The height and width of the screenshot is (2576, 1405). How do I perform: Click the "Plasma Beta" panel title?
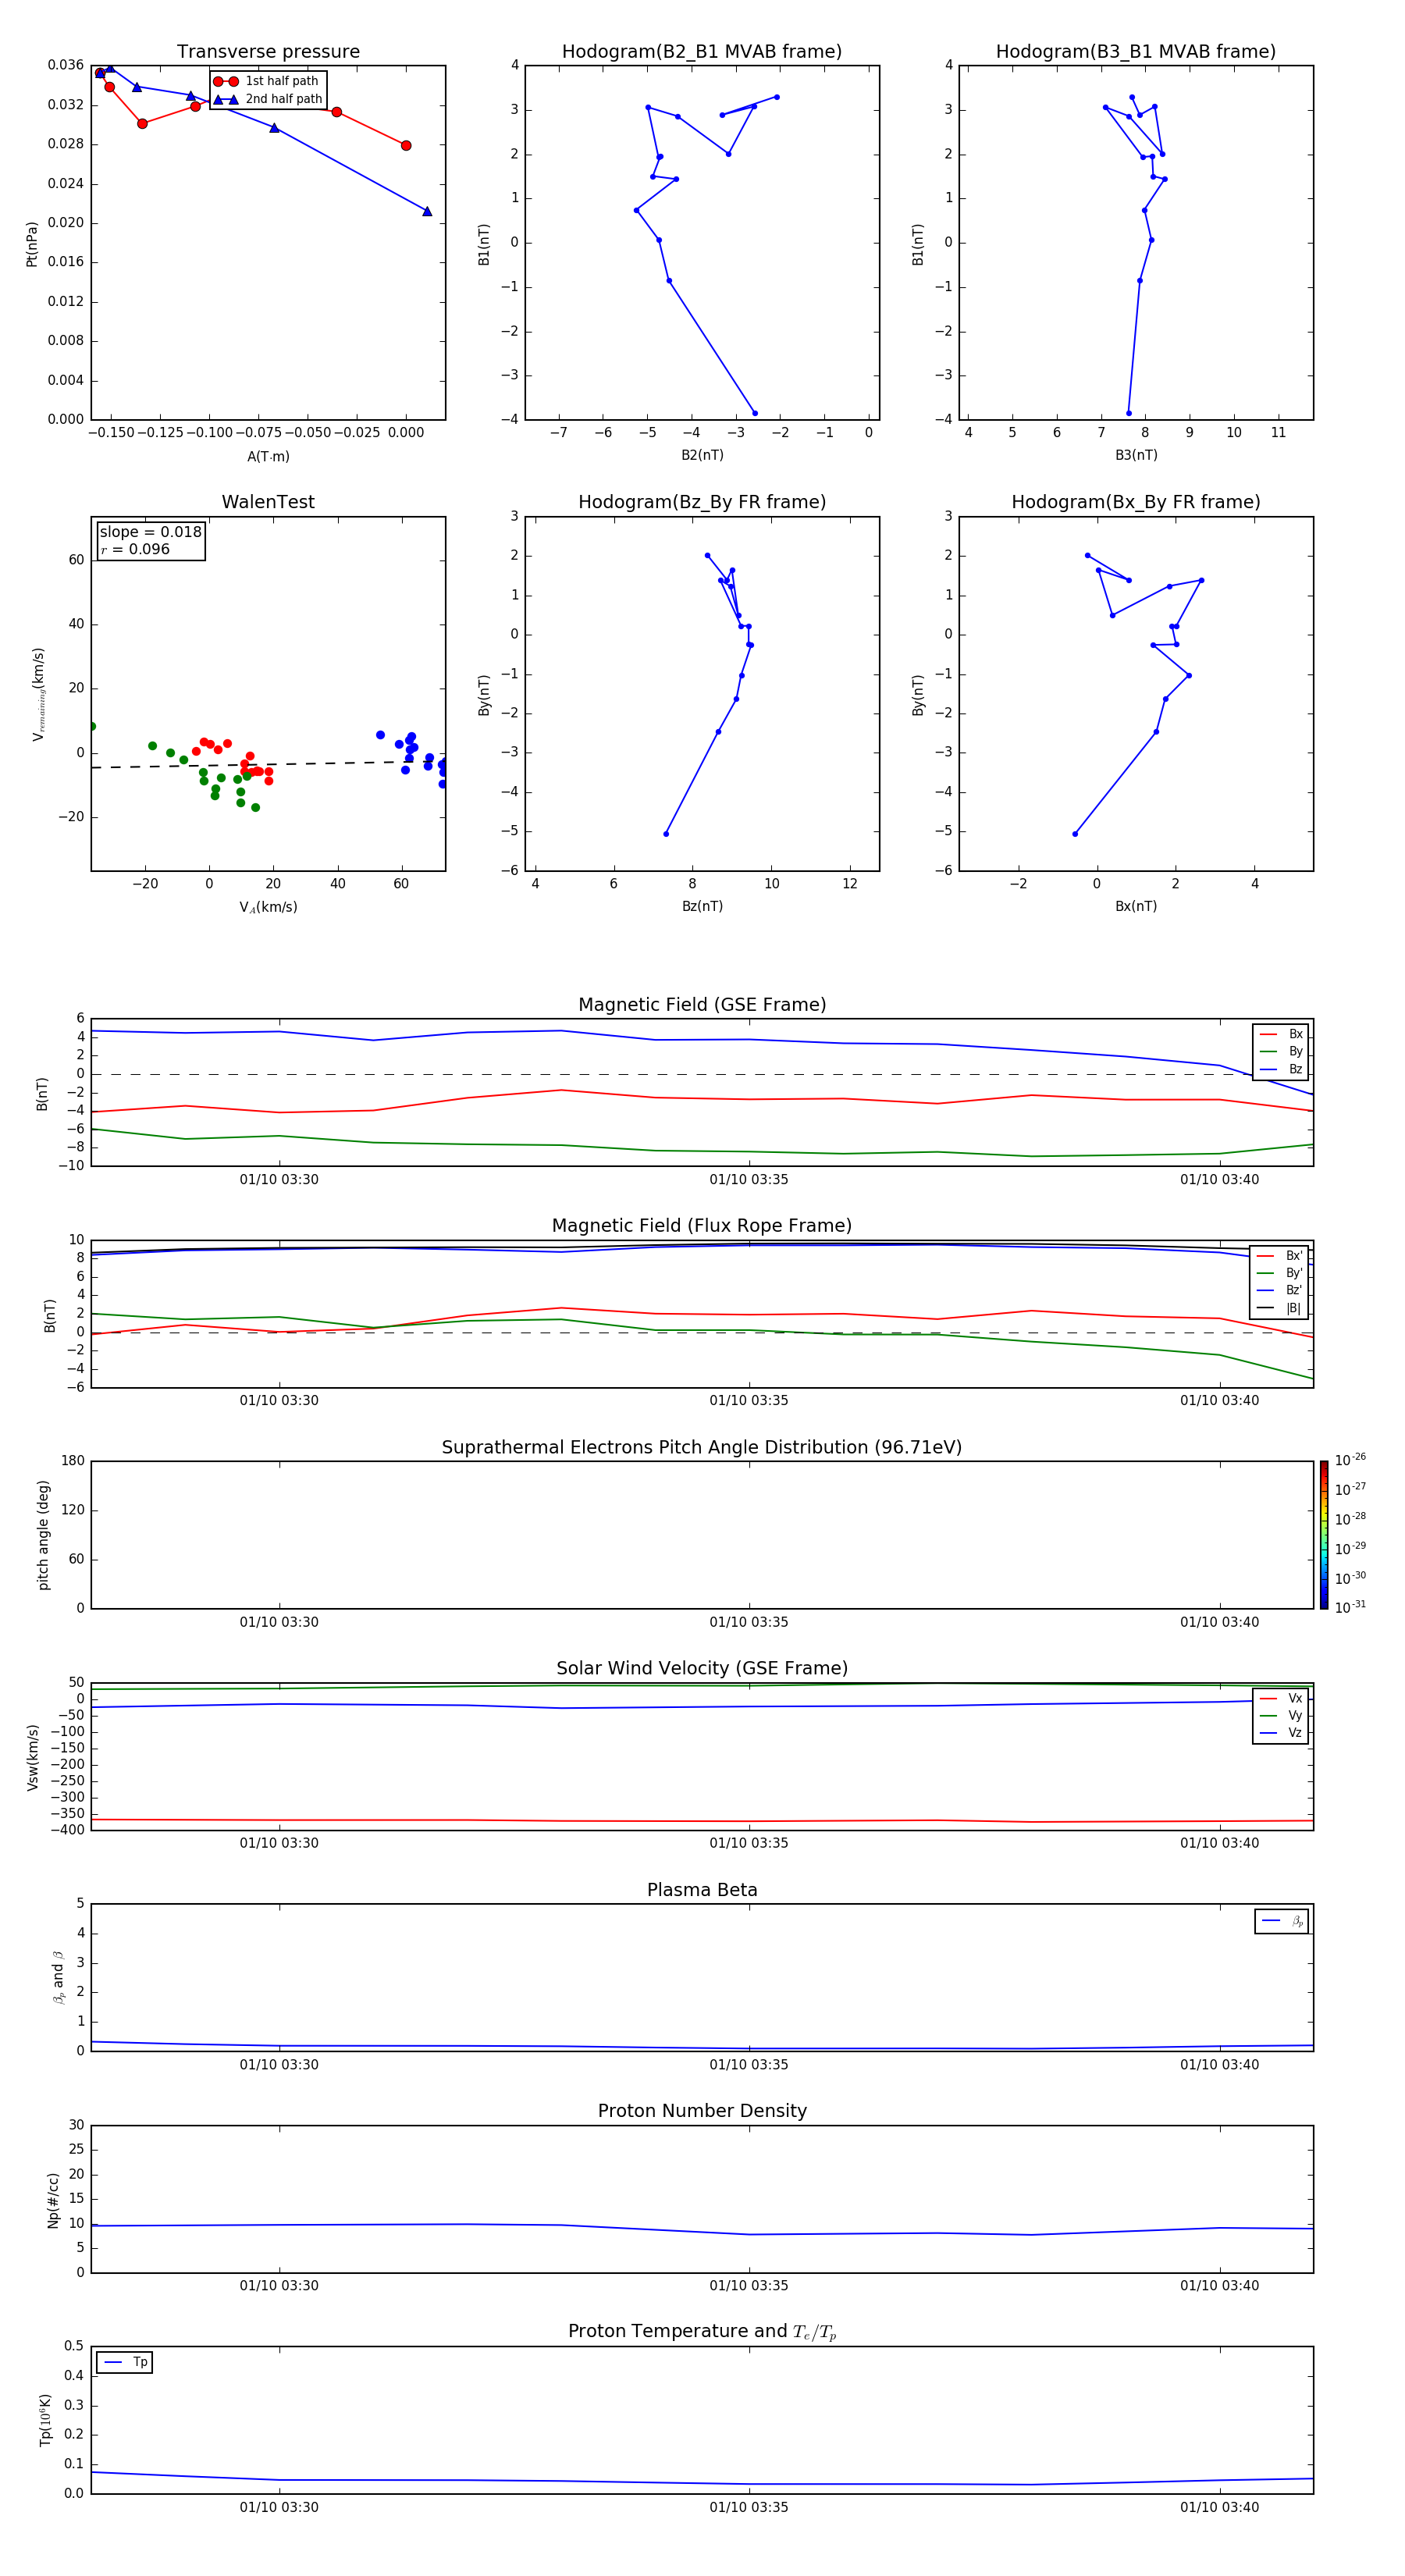coord(702,1891)
